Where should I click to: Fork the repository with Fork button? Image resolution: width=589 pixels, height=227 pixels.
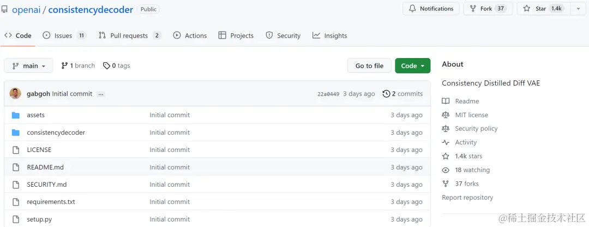[x=488, y=9]
